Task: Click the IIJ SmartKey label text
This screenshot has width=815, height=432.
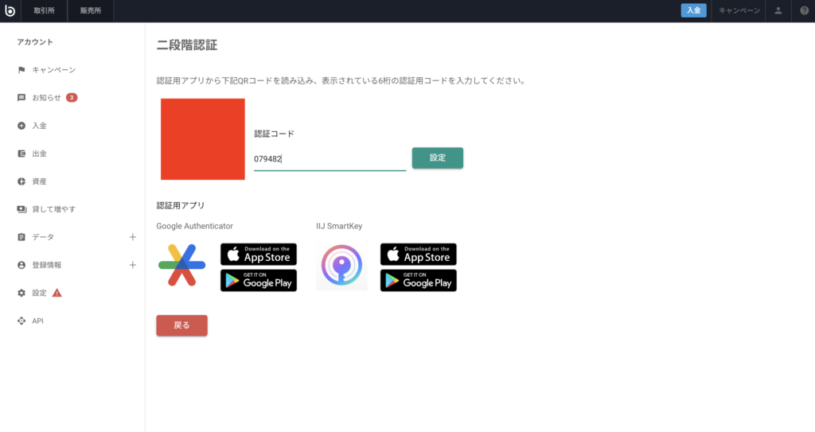Action: tap(339, 226)
